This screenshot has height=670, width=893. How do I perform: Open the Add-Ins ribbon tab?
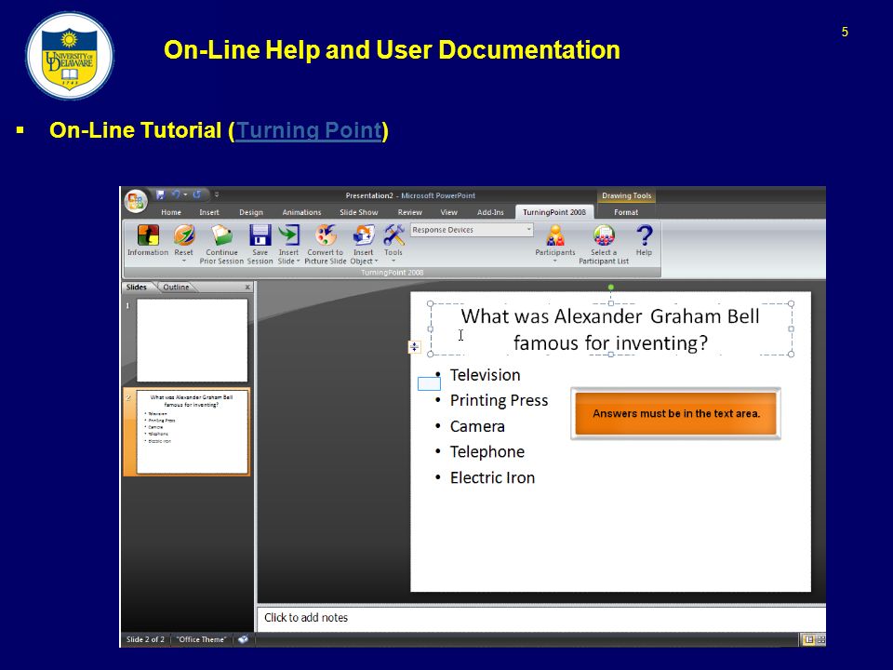coord(490,212)
